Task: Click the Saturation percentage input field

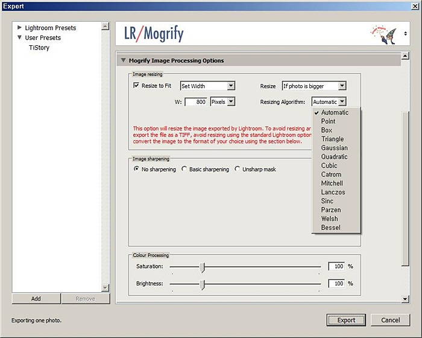Action: click(x=336, y=266)
